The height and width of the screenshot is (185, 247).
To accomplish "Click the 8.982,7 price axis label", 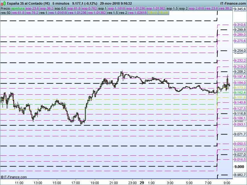I will 240,175.
